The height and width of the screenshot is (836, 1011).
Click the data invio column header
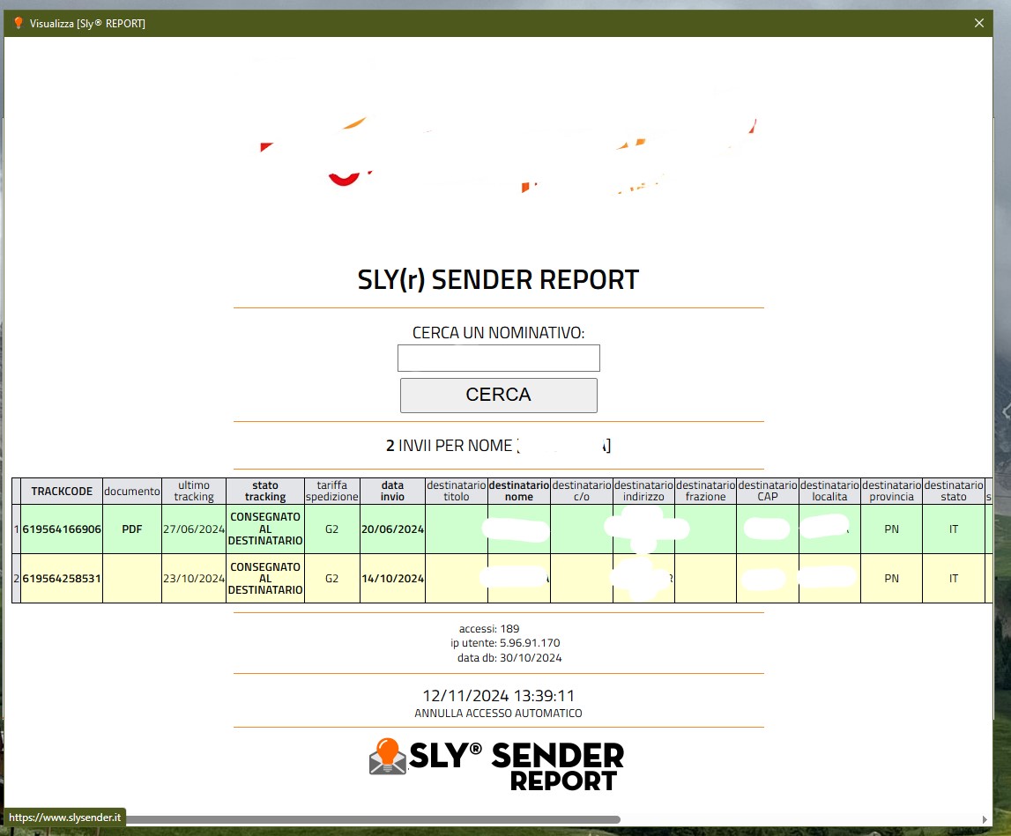tap(392, 492)
